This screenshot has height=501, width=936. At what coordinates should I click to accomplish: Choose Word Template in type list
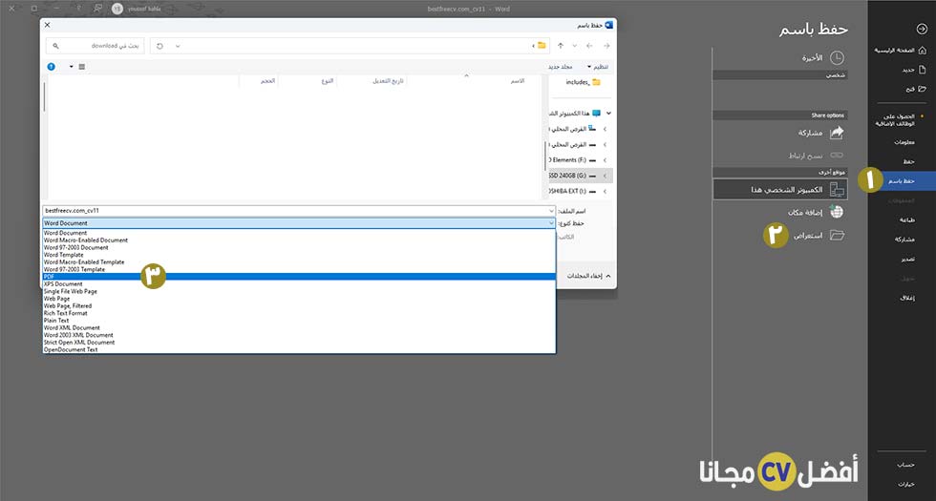point(299,255)
